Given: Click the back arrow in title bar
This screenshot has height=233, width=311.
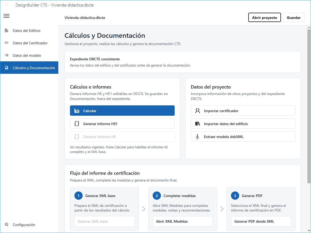Looking at the screenshot, I should click(x=7, y=5).
